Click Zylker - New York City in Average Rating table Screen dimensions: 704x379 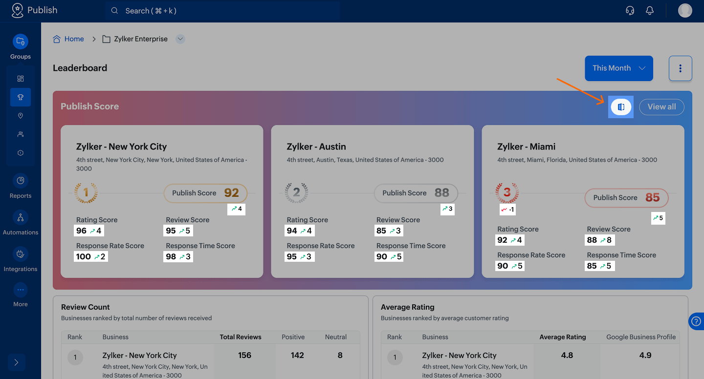(x=460, y=356)
